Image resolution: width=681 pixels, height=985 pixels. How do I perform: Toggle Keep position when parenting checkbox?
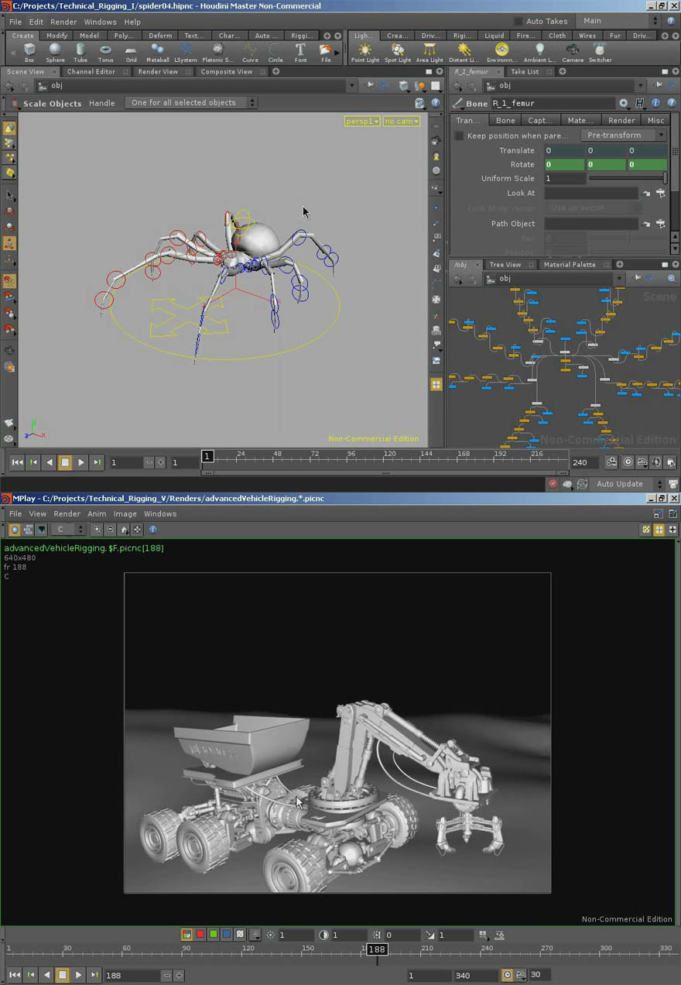459,136
